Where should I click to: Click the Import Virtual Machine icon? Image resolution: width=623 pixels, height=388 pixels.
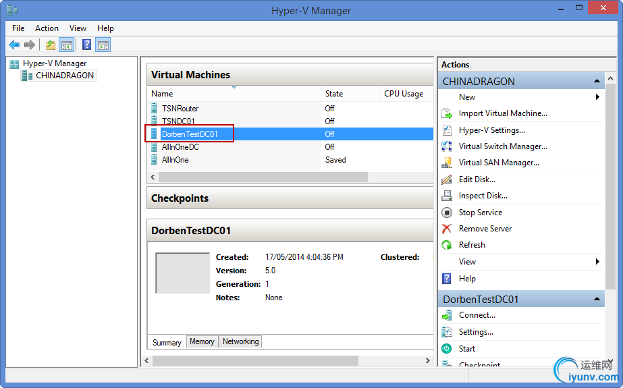point(447,113)
